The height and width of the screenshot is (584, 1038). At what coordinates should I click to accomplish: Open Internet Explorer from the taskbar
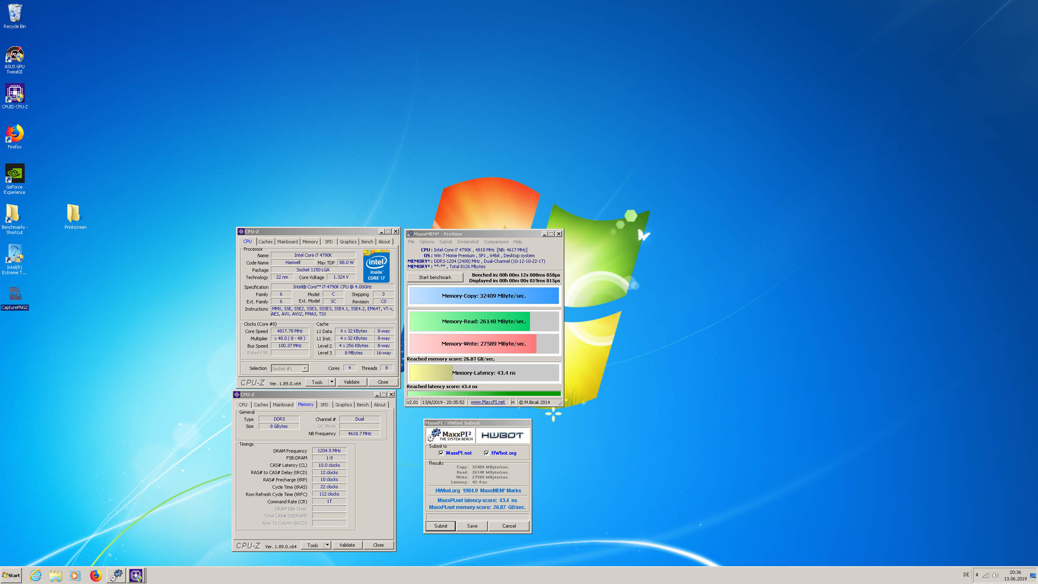(36, 575)
